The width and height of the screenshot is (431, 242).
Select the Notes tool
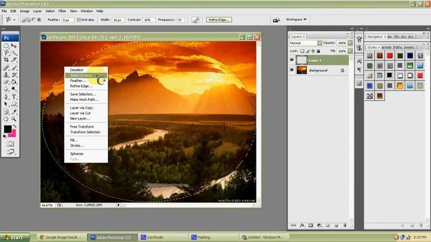point(6,112)
